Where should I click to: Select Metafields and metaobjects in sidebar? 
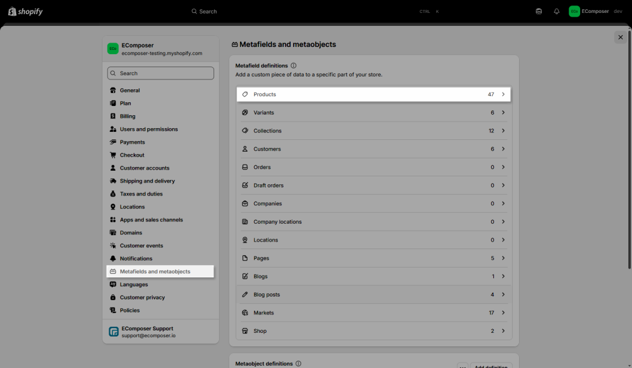[160, 271]
